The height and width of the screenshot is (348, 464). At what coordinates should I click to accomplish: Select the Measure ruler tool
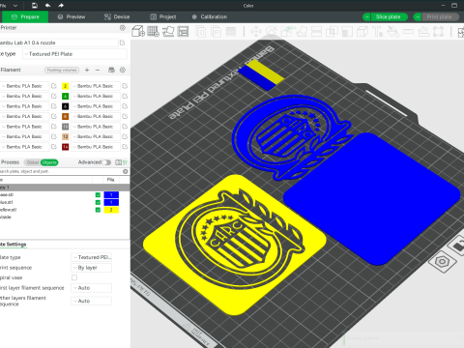408,32
